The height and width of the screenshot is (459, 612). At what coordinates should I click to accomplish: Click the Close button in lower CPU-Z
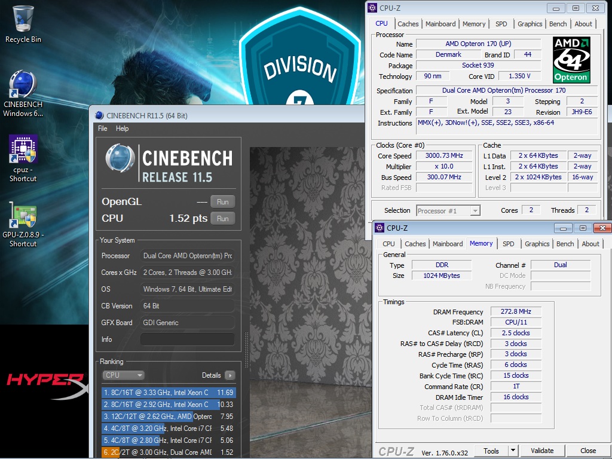(x=588, y=451)
